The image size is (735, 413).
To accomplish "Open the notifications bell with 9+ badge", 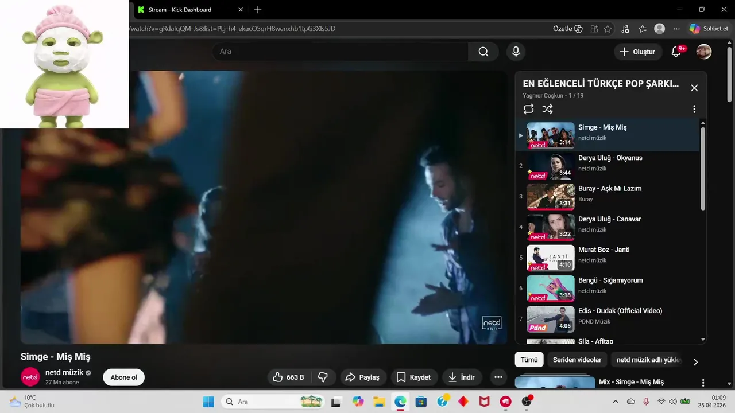I will click(x=677, y=52).
